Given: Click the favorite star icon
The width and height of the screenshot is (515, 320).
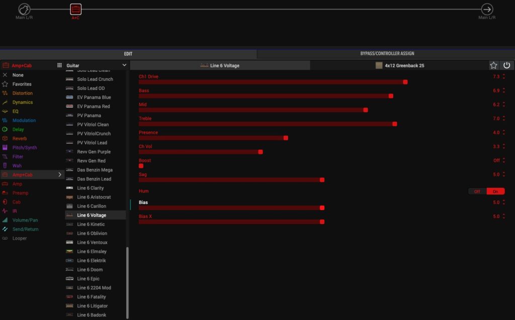Looking at the screenshot, I should pyautogui.click(x=494, y=65).
